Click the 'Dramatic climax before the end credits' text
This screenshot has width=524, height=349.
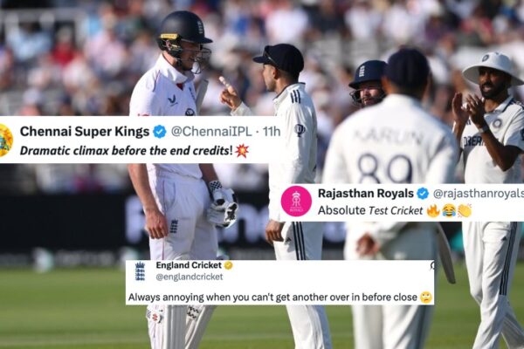(x=126, y=151)
